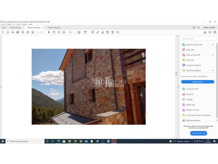Click the Probar ahora button
This screenshot has width=218, height=164.
(x=198, y=82)
